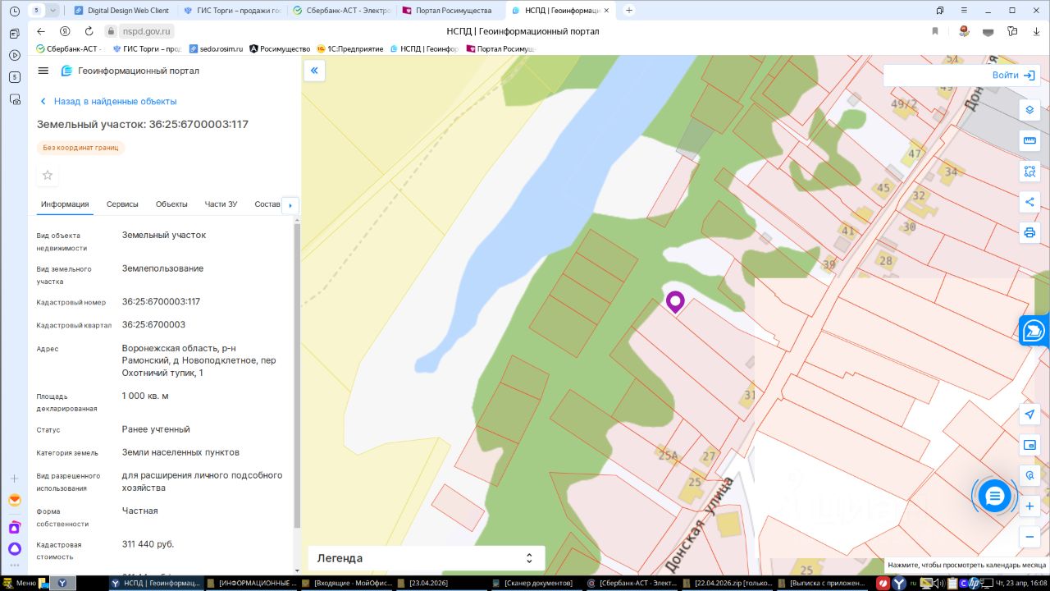The width and height of the screenshot is (1050, 591).
Task: Switch to Digital Design Web Client tab
Action: pos(121,11)
